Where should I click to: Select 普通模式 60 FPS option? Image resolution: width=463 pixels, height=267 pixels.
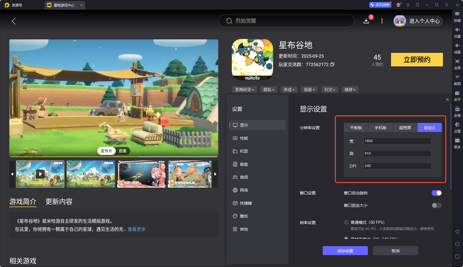346,222
